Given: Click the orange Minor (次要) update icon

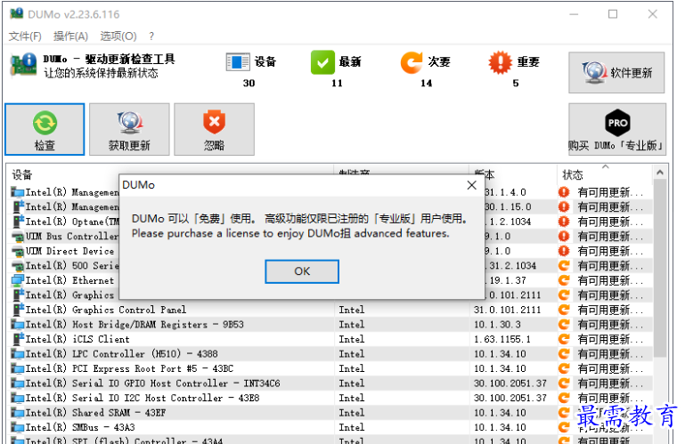Looking at the screenshot, I should 412,62.
